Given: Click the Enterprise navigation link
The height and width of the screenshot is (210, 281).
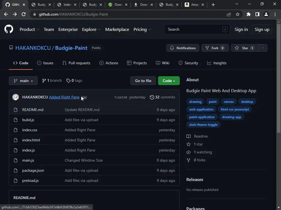Looking at the screenshot, I should click(68, 30).
